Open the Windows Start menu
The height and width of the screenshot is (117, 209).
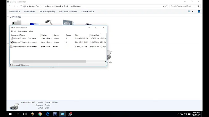pos(10,114)
